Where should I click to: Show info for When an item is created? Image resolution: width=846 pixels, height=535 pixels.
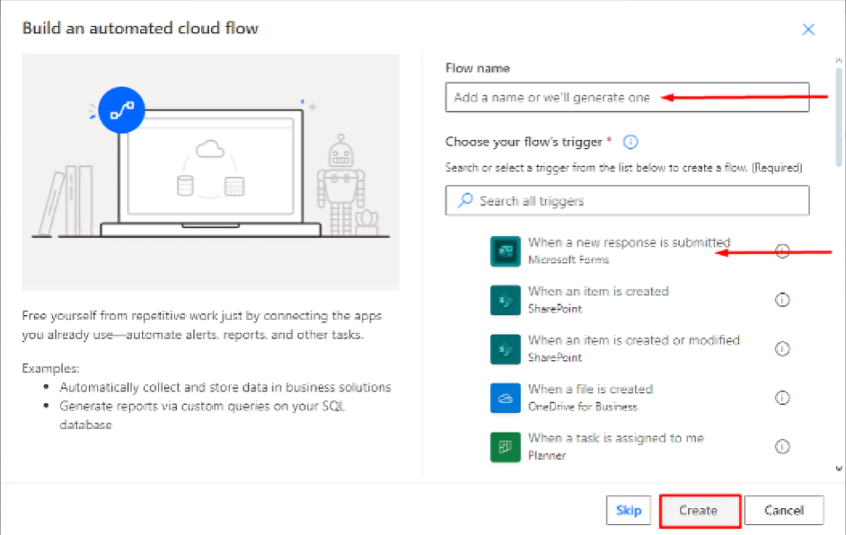(x=782, y=300)
